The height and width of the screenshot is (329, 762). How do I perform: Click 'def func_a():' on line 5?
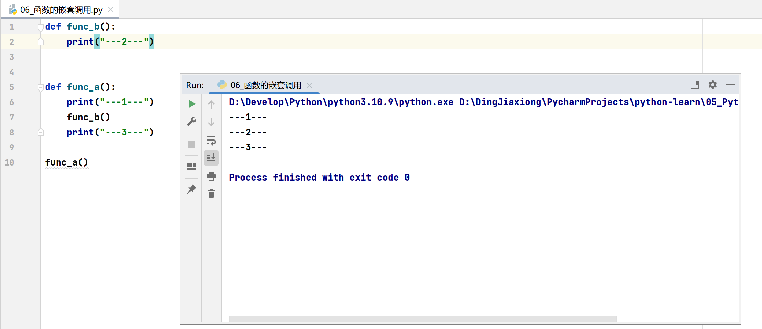tap(80, 87)
